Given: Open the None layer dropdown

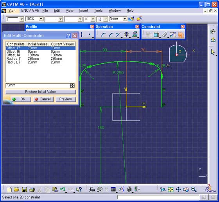Looking at the screenshot, I should (125, 19).
